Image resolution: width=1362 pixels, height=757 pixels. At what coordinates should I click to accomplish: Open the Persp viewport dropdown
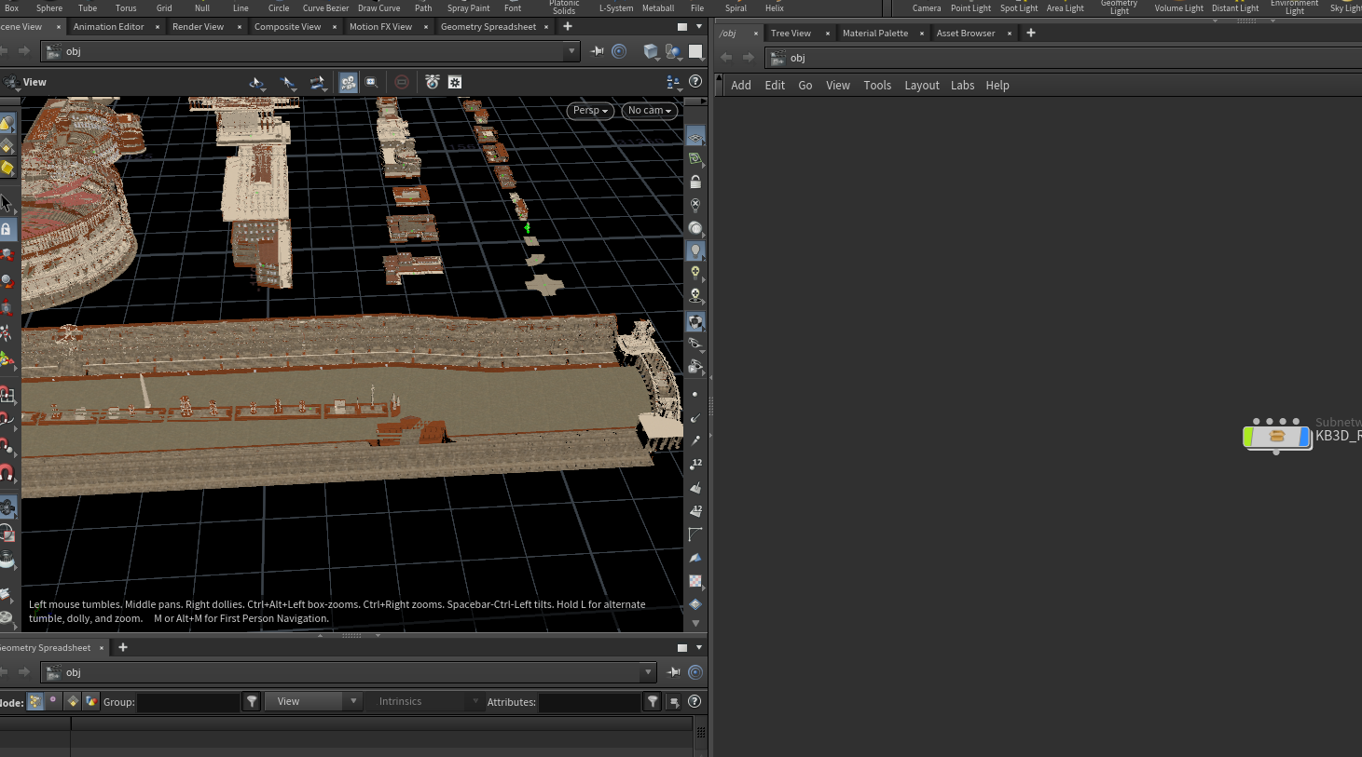click(590, 110)
